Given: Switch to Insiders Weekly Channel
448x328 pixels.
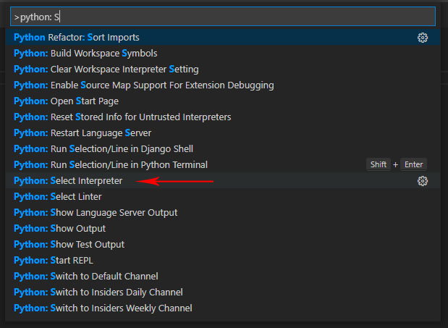Looking at the screenshot, I should point(103,308).
